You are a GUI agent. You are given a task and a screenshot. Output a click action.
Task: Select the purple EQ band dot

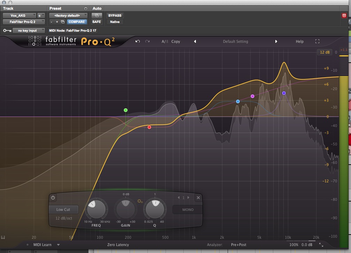[x=284, y=93]
